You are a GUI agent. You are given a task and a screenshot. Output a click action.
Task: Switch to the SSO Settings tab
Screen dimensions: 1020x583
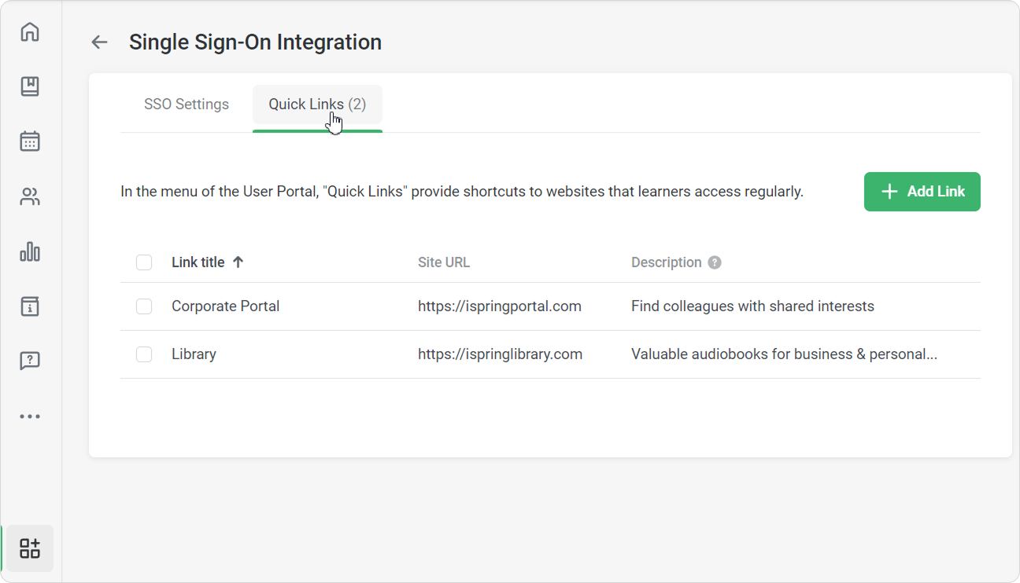pos(187,104)
